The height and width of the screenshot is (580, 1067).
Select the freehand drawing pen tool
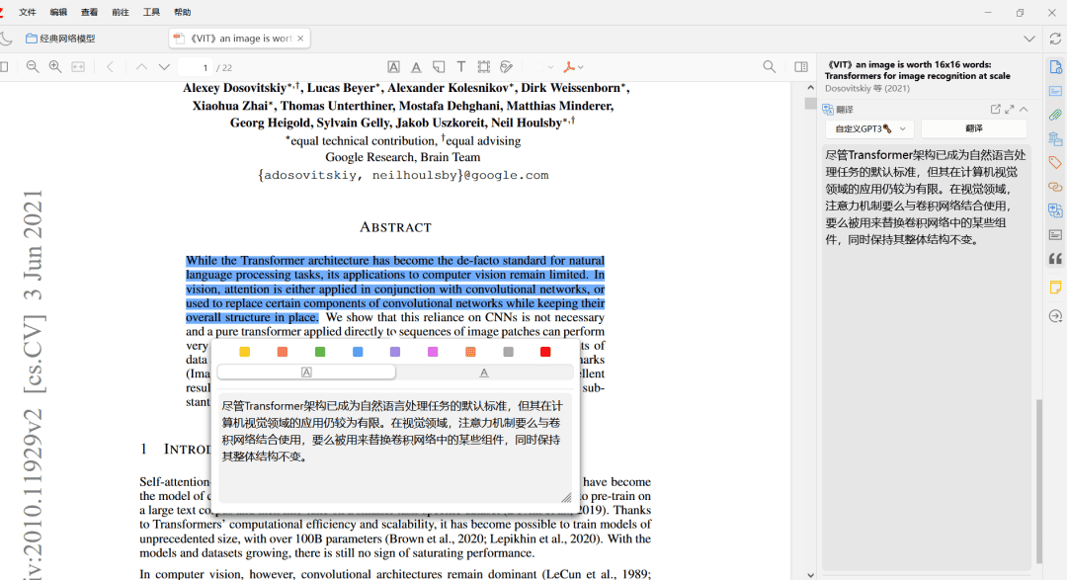click(506, 66)
